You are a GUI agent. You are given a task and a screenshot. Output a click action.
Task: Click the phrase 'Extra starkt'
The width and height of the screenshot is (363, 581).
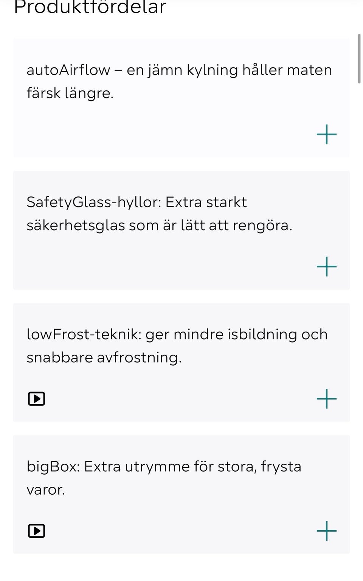206,202
